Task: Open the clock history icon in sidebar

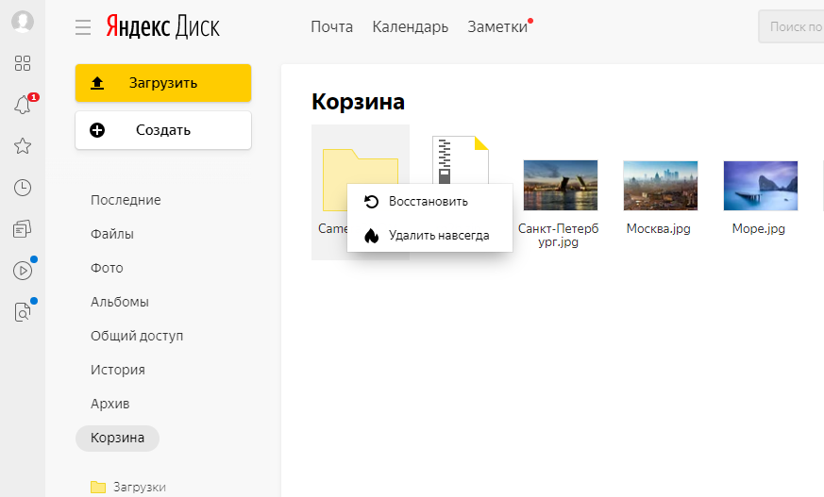Action: coord(23,188)
